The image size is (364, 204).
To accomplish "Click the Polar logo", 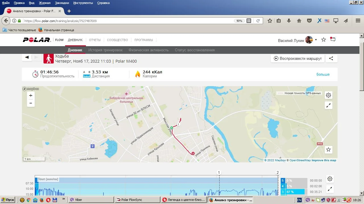I will (x=37, y=40).
